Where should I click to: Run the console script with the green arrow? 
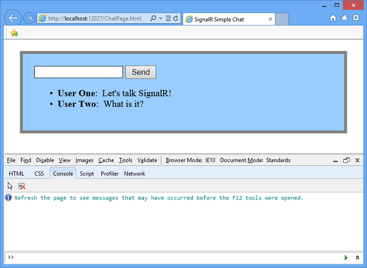click(x=346, y=257)
